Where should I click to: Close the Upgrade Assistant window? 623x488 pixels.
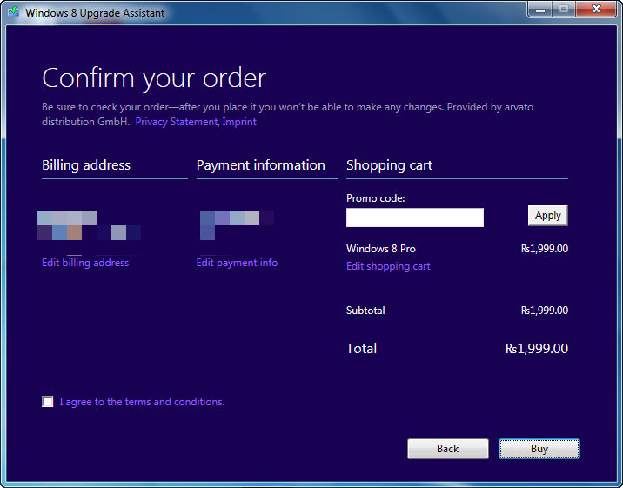click(596, 9)
